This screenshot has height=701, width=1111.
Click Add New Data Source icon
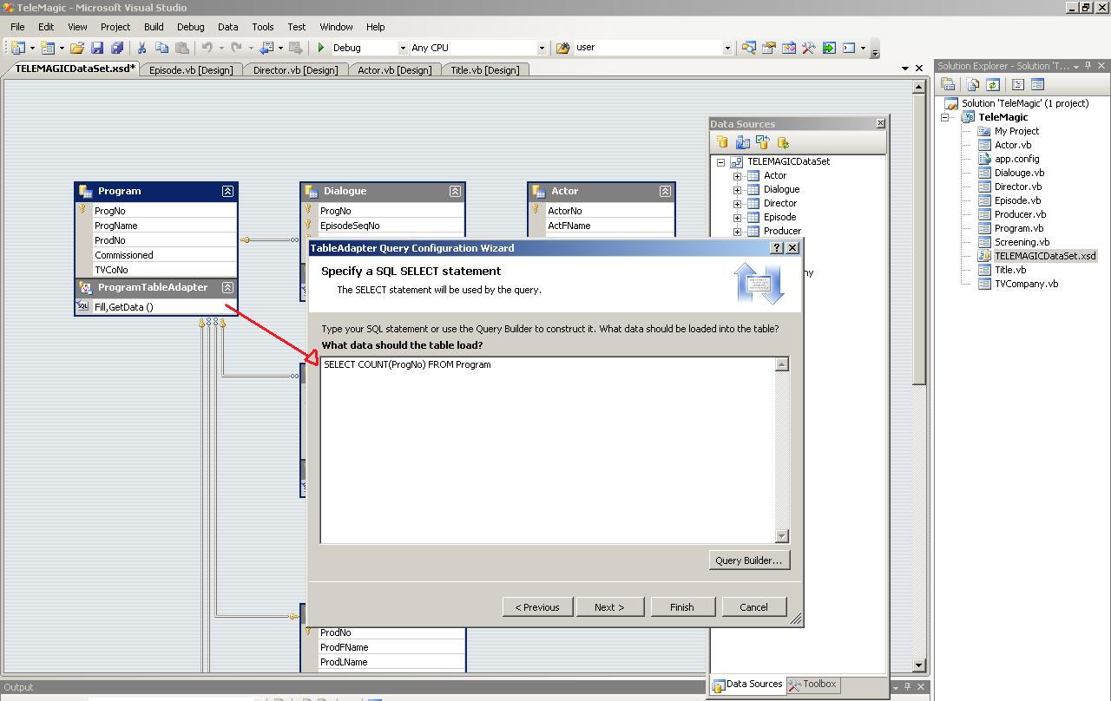[721, 142]
